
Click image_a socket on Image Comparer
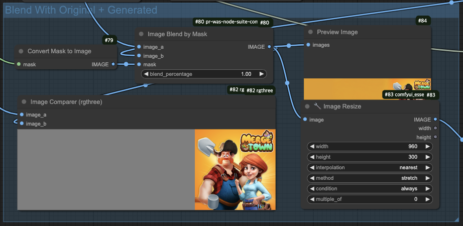pos(22,115)
